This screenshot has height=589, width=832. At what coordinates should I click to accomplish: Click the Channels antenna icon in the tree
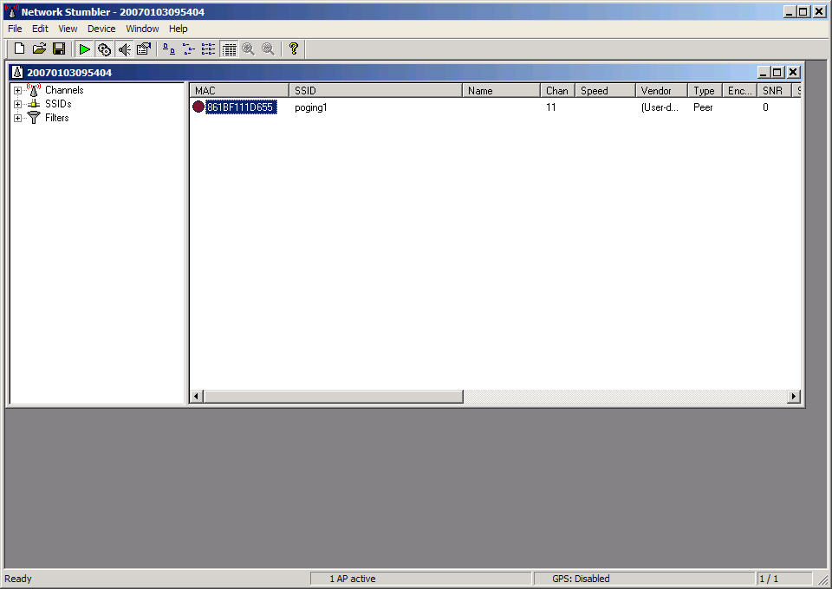(x=34, y=89)
